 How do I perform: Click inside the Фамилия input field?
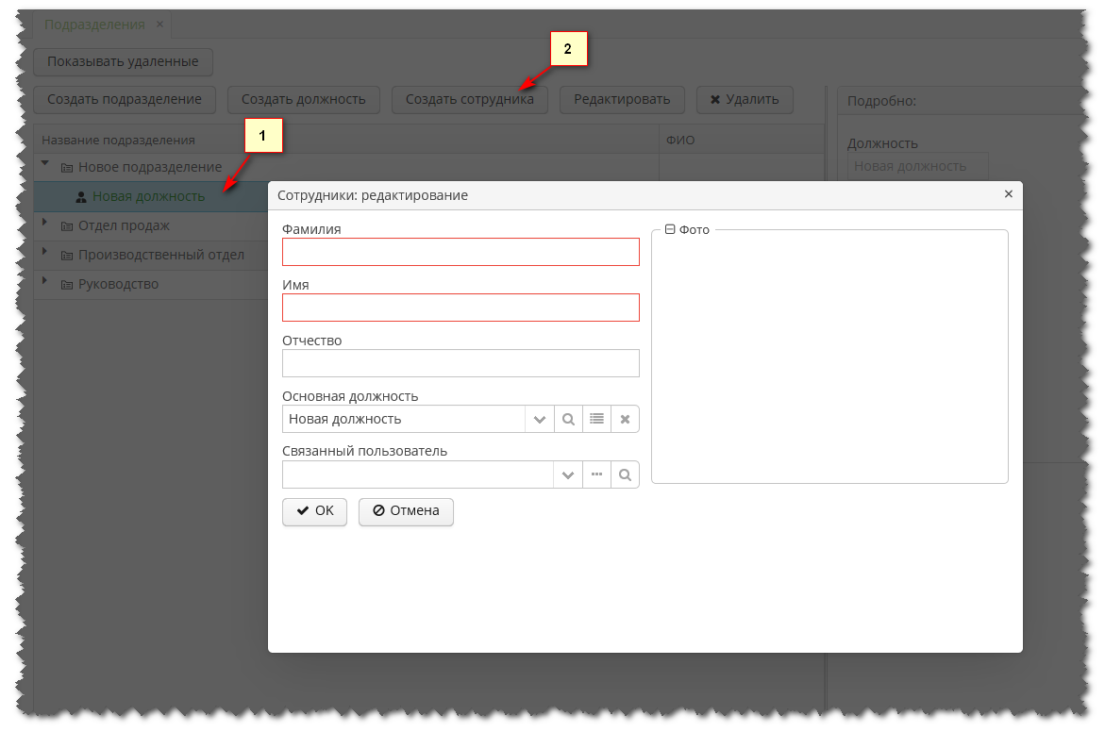coord(460,251)
